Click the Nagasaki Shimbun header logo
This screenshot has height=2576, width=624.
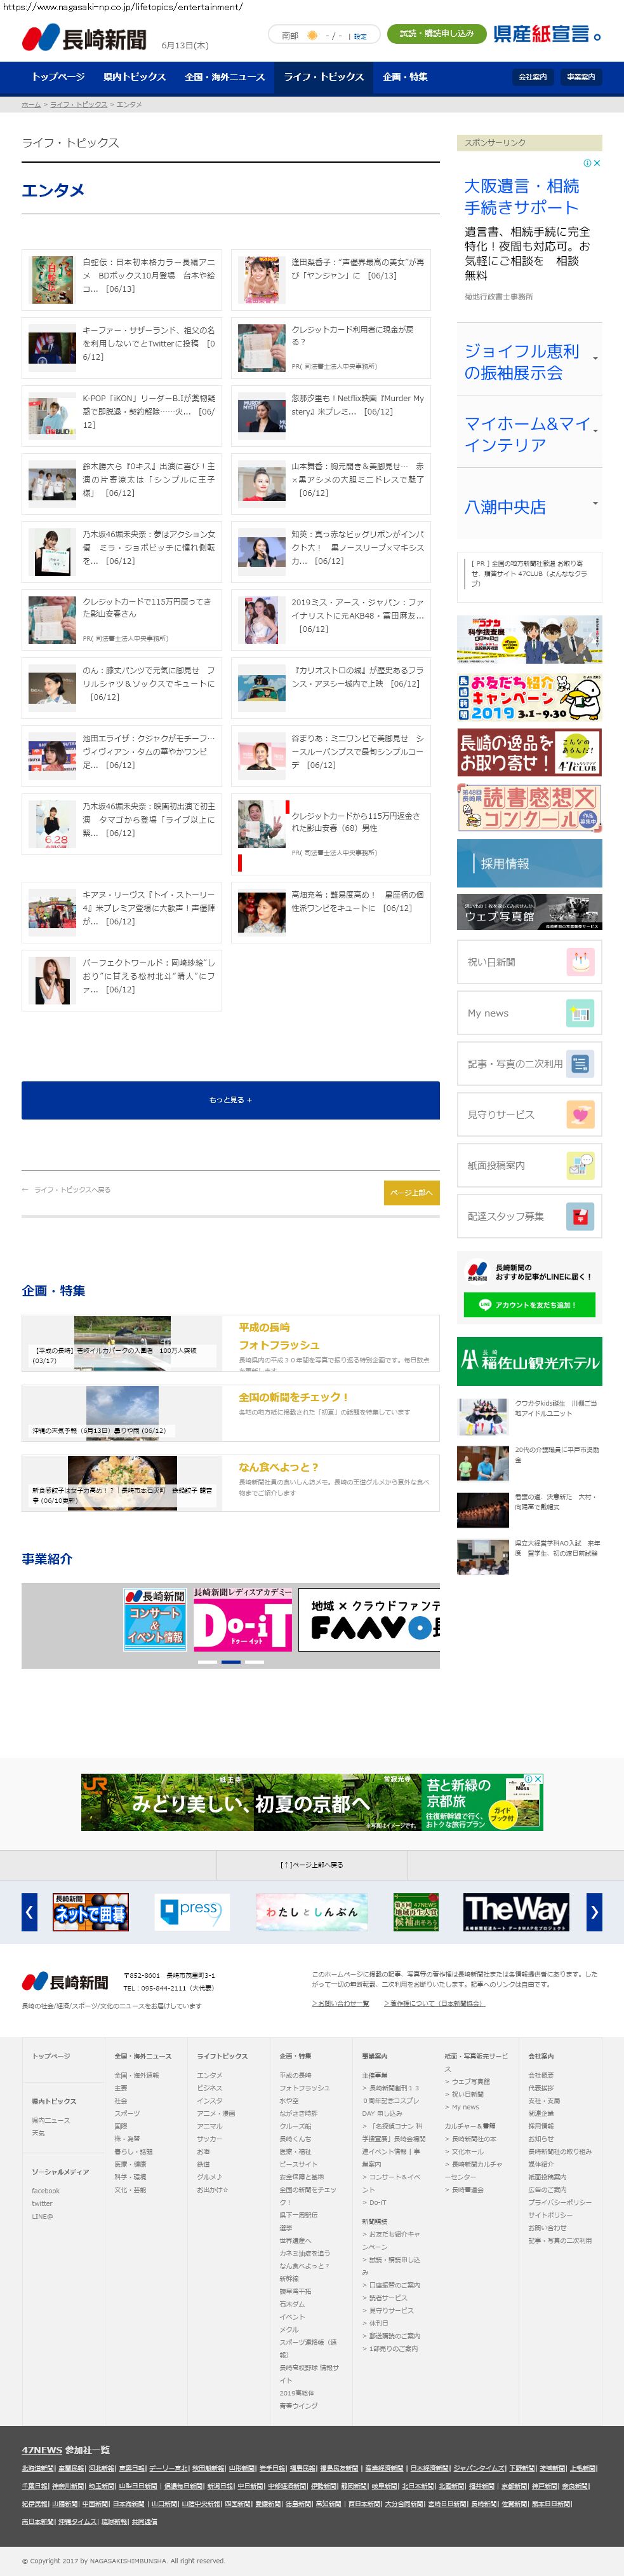(x=84, y=39)
